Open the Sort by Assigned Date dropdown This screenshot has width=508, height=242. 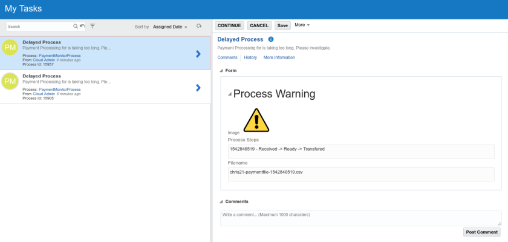(170, 27)
